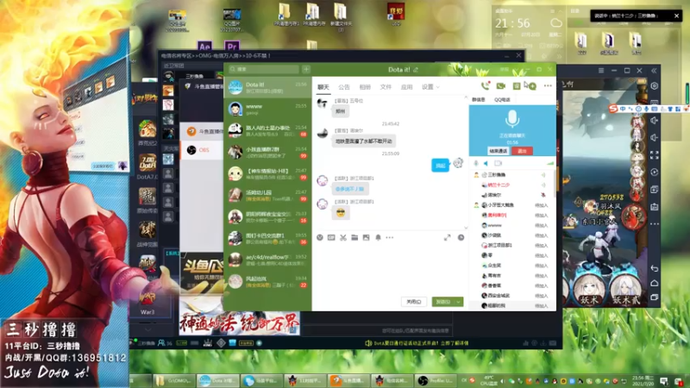The width and height of the screenshot is (690, 388).
Task: Collapse the chat messages up arrow
Action: [466, 97]
